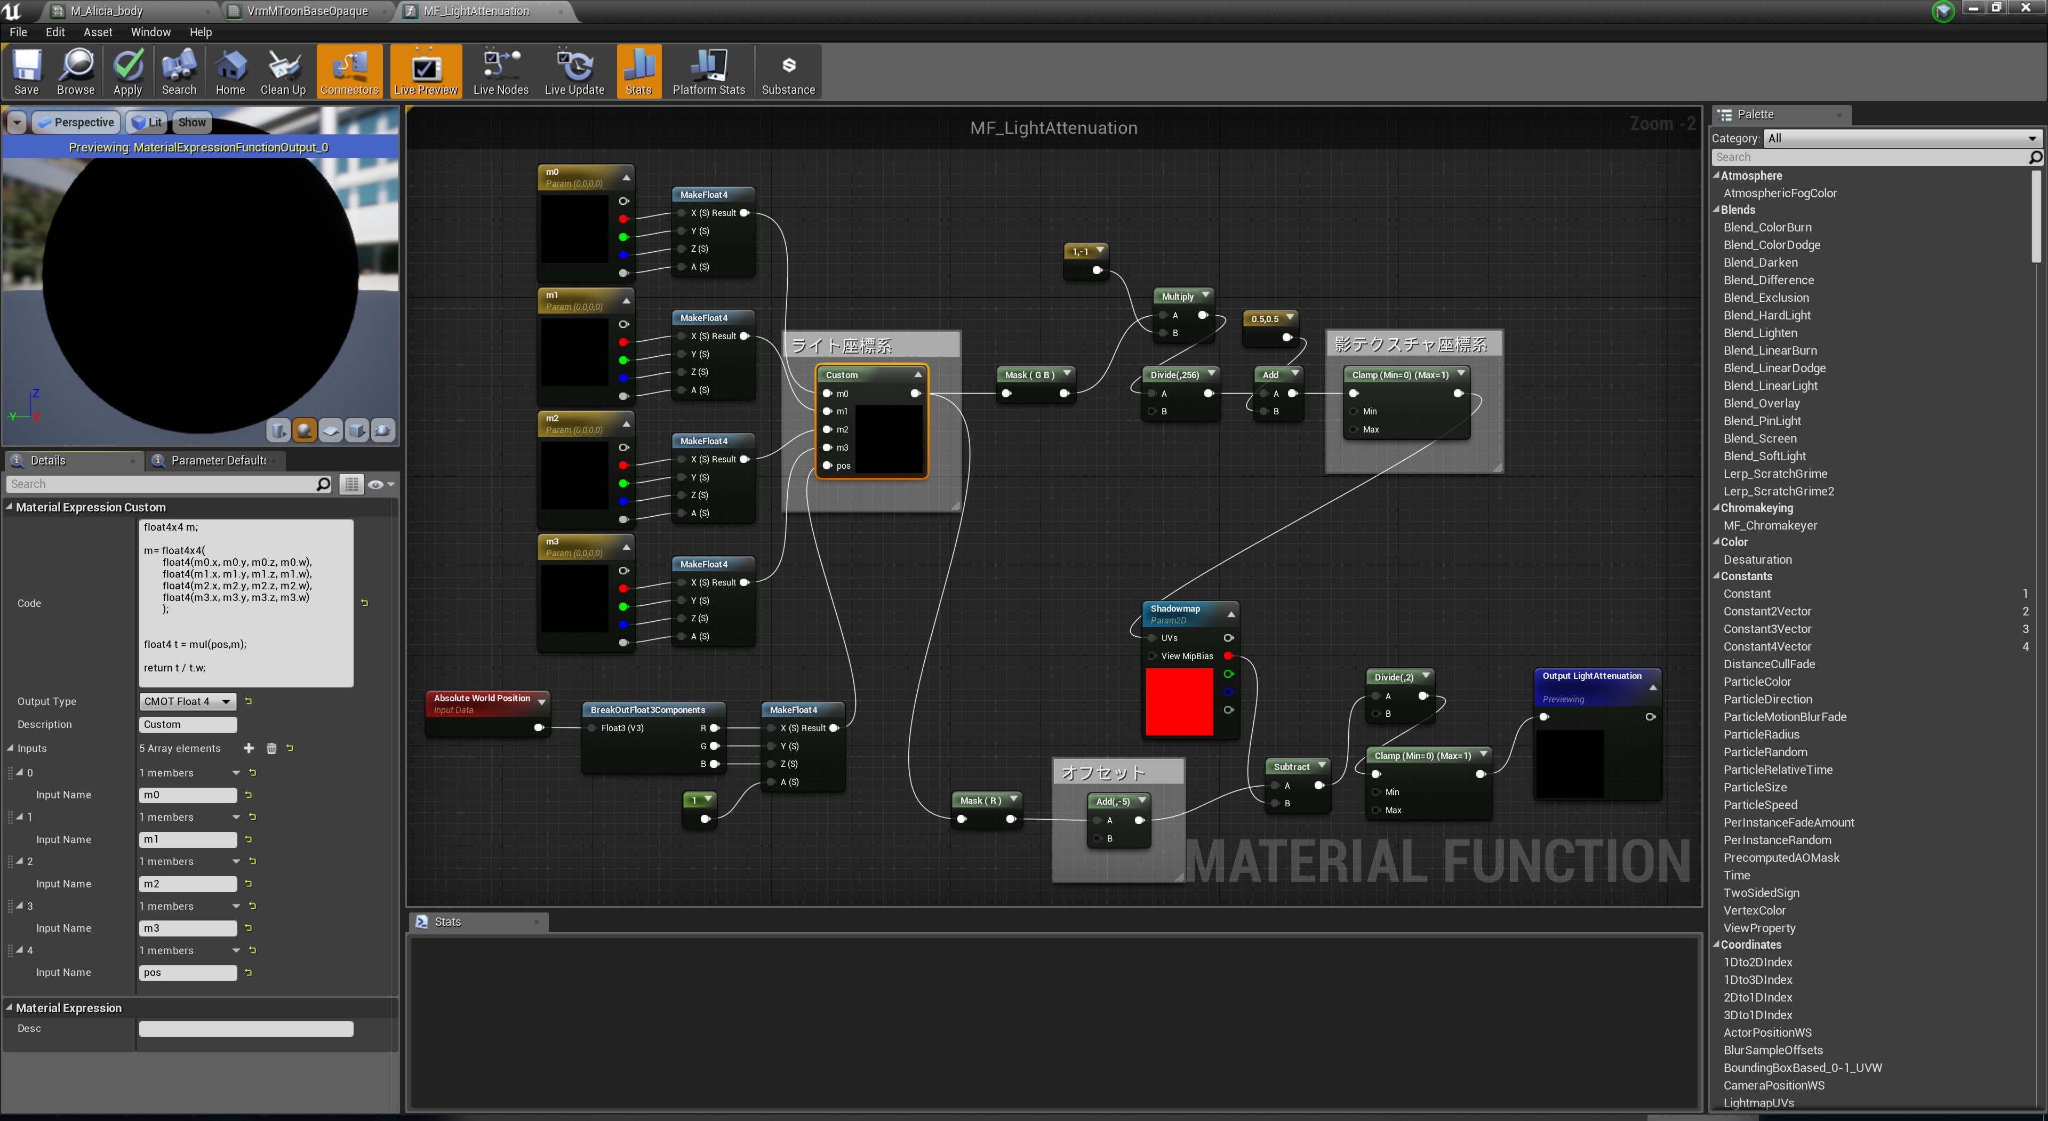This screenshot has height=1121, width=2048.
Task: Open the Output Type dropdown
Action: [188, 701]
